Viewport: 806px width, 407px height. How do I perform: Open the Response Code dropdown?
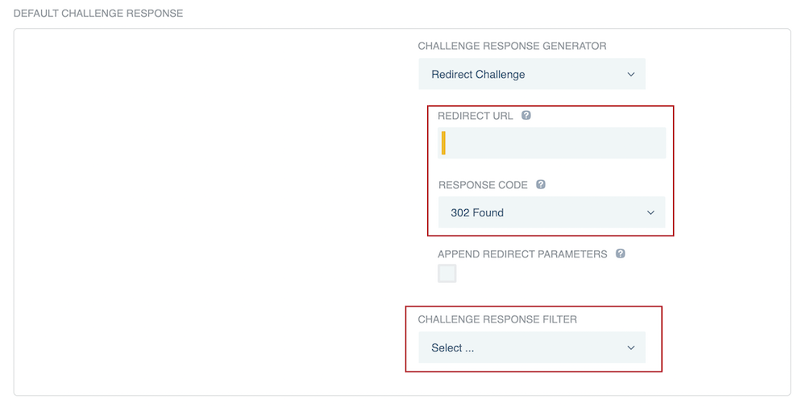click(551, 213)
